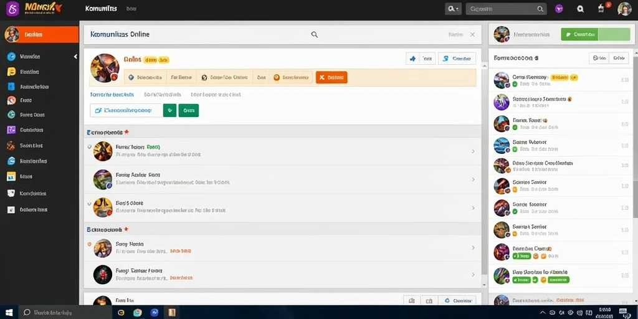This screenshot has width=638, height=319.
Task: Click the green button in the right panel header
Action: (595, 35)
